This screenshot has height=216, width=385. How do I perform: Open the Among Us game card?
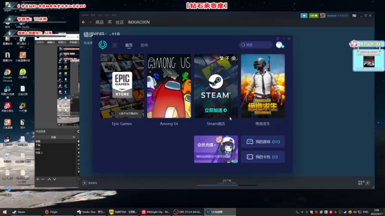click(169, 86)
